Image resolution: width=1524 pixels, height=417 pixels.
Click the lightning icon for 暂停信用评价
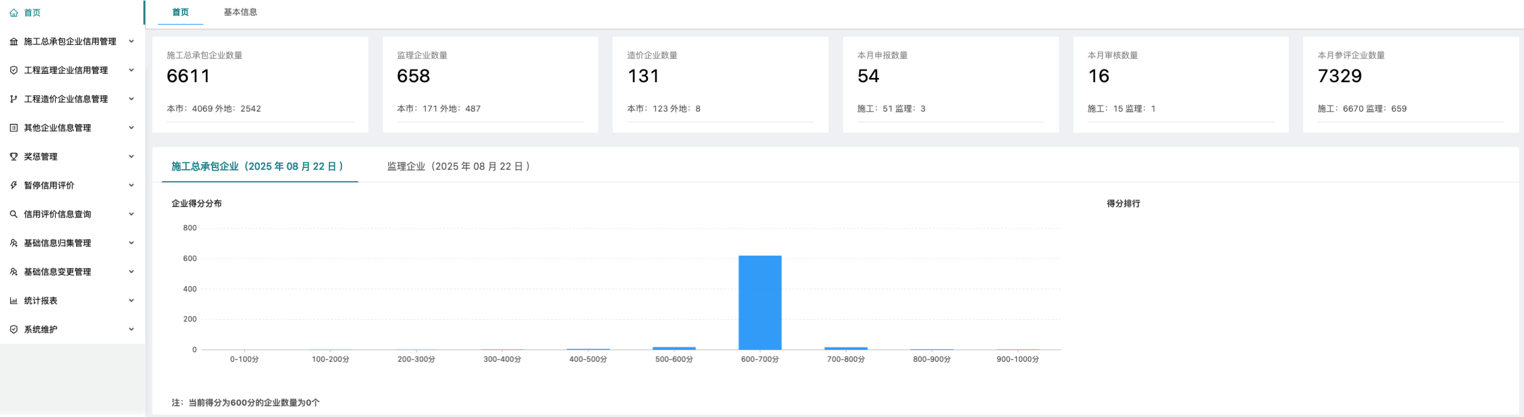tap(14, 185)
